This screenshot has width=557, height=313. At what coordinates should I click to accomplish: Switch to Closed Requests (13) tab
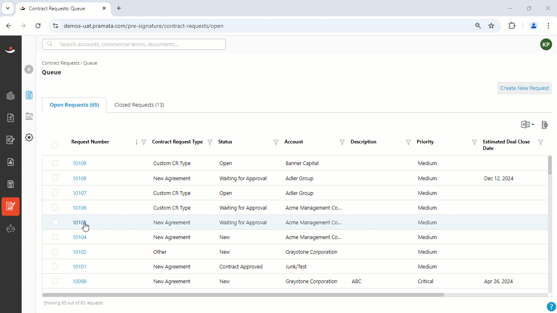tap(139, 105)
